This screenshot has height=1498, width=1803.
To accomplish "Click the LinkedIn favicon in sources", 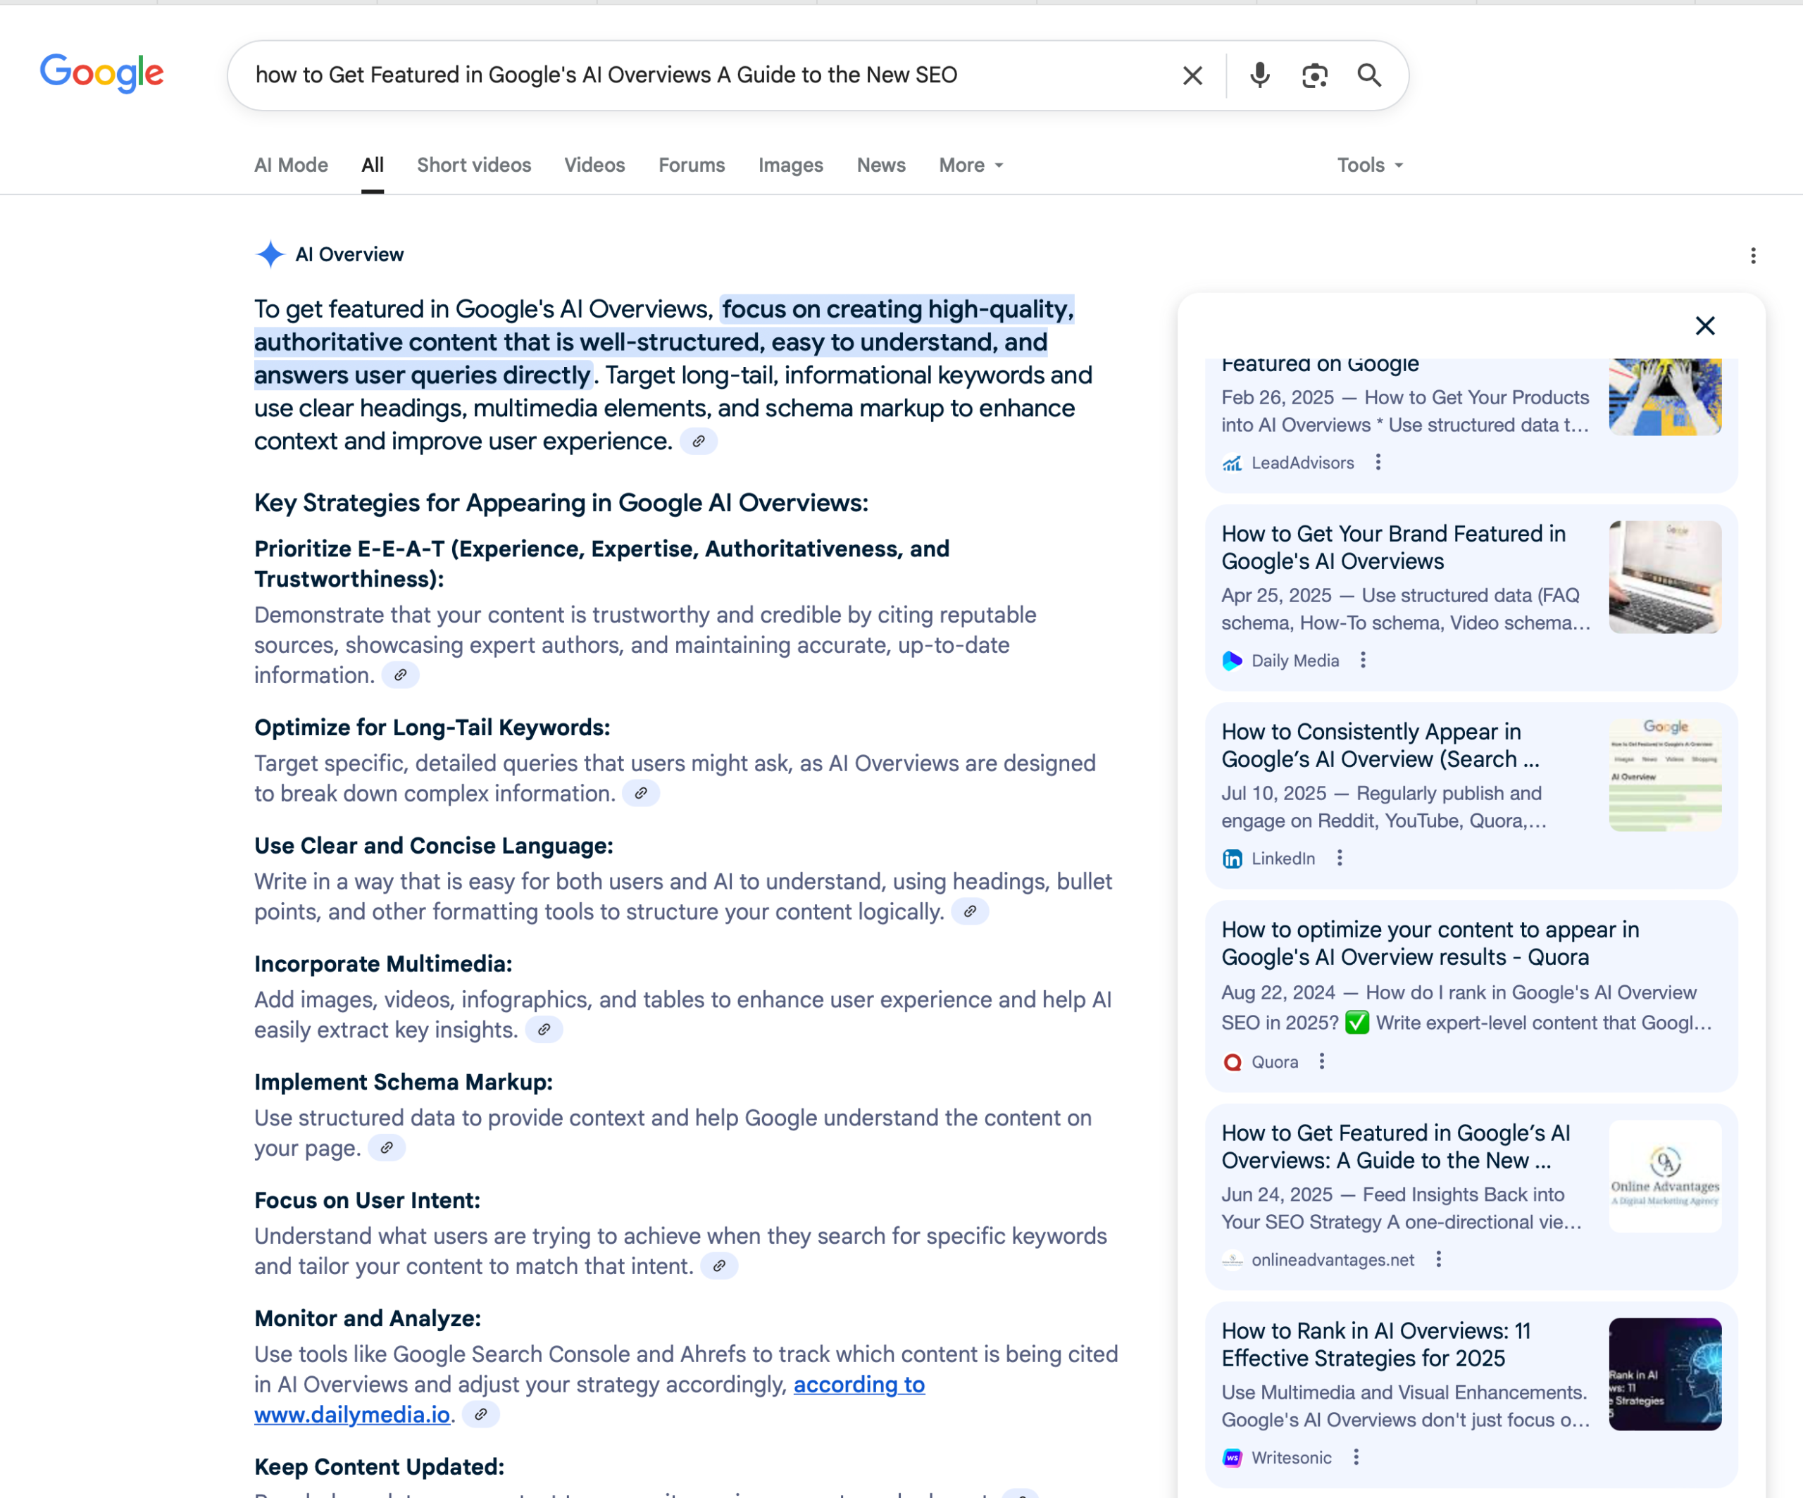I will click(1232, 859).
